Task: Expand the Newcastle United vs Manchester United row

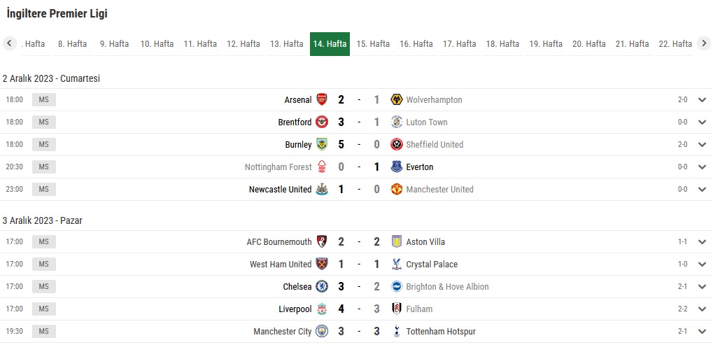Action: 702,189
